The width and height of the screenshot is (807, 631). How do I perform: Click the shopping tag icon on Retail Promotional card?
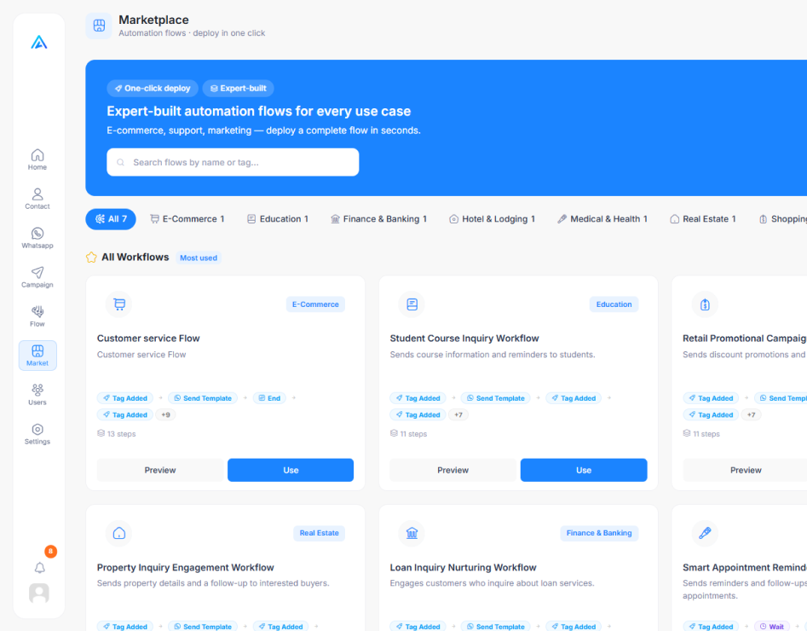[705, 304]
